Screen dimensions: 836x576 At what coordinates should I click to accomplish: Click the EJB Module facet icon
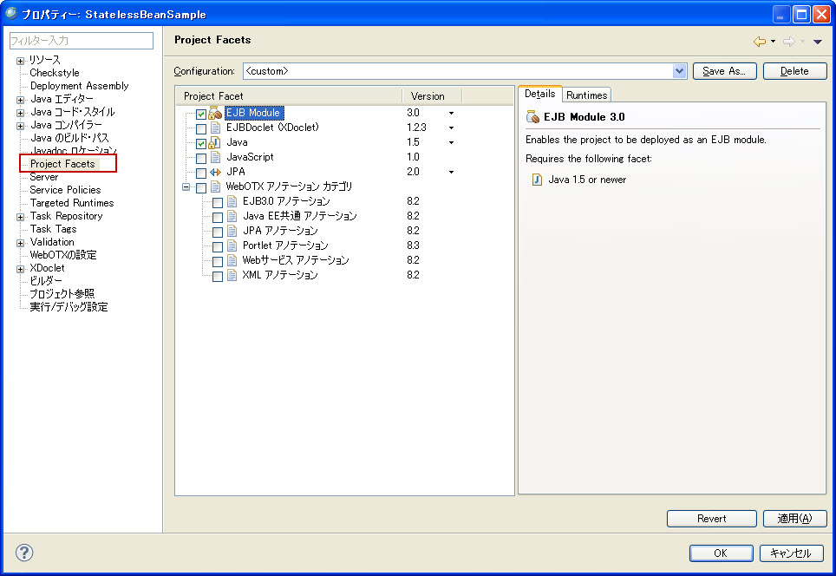pos(215,113)
